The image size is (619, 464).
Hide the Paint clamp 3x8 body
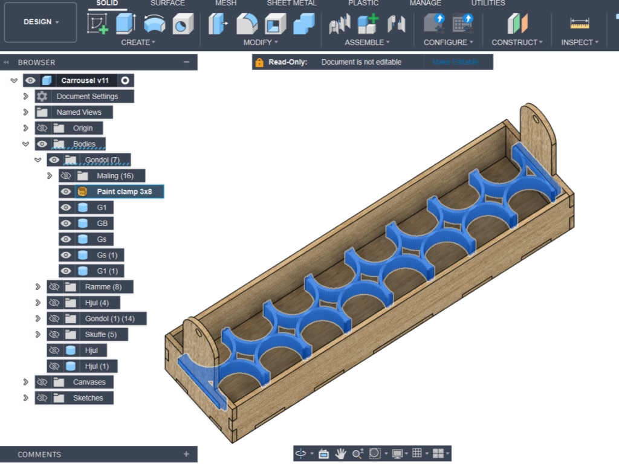click(x=66, y=192)
